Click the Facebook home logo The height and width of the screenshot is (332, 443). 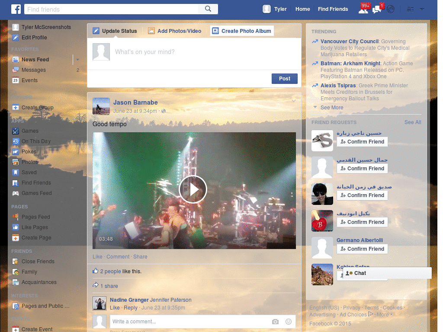pos(16,9)
